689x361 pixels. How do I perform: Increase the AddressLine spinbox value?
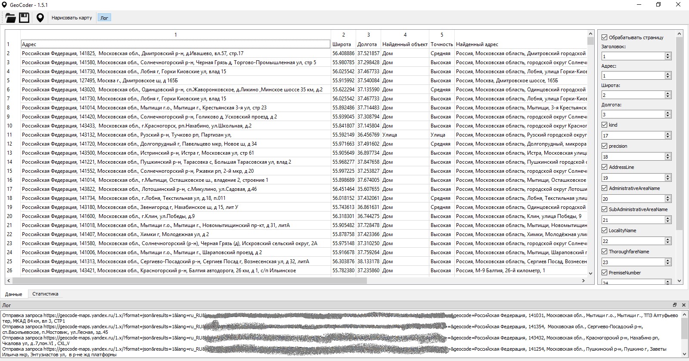tap(668, 175)
